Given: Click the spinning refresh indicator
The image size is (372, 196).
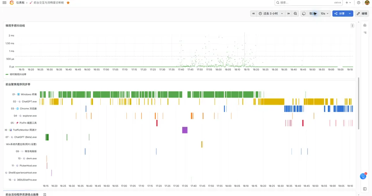Looking at the screenshot, I should pos(304,14).
